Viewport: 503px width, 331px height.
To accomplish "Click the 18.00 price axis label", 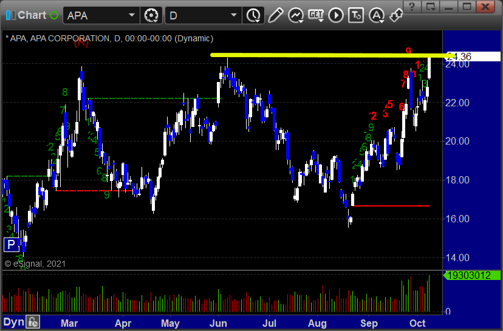I will 457,180.
